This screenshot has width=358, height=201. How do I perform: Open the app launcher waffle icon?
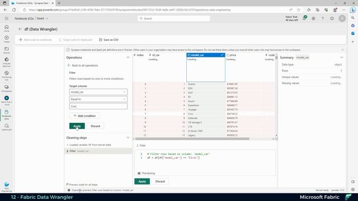[x=7, y=18]
